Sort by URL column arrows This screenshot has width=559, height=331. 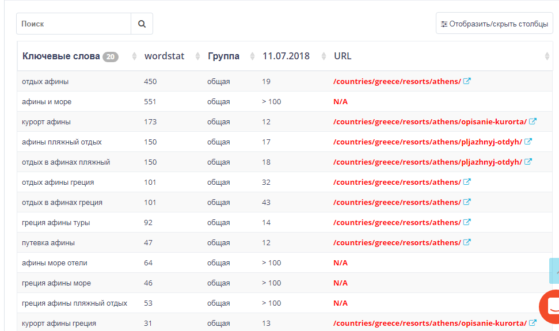coord(546,56)
